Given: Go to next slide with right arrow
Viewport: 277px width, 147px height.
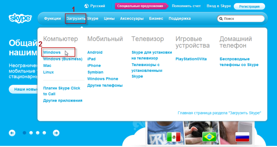Looking at the screenshot, I should pyautogui.click(x=56, y=133).
